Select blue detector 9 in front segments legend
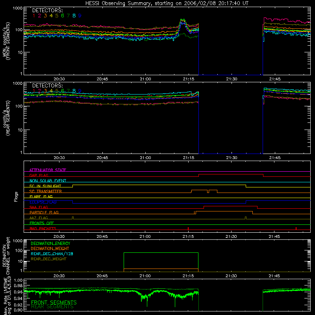Screen dimensions: 315x315 (x=80, y=16)
